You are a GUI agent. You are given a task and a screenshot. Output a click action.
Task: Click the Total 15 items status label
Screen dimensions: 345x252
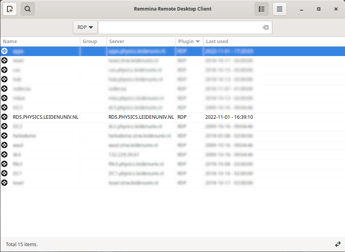22,244
